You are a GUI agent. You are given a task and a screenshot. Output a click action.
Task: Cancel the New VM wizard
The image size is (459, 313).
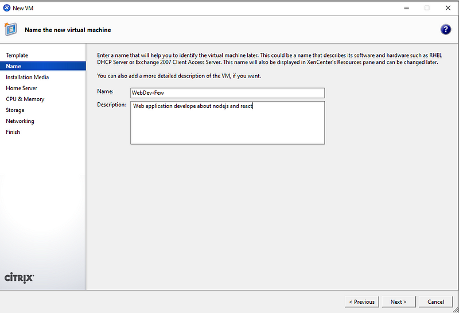(435, 302)
